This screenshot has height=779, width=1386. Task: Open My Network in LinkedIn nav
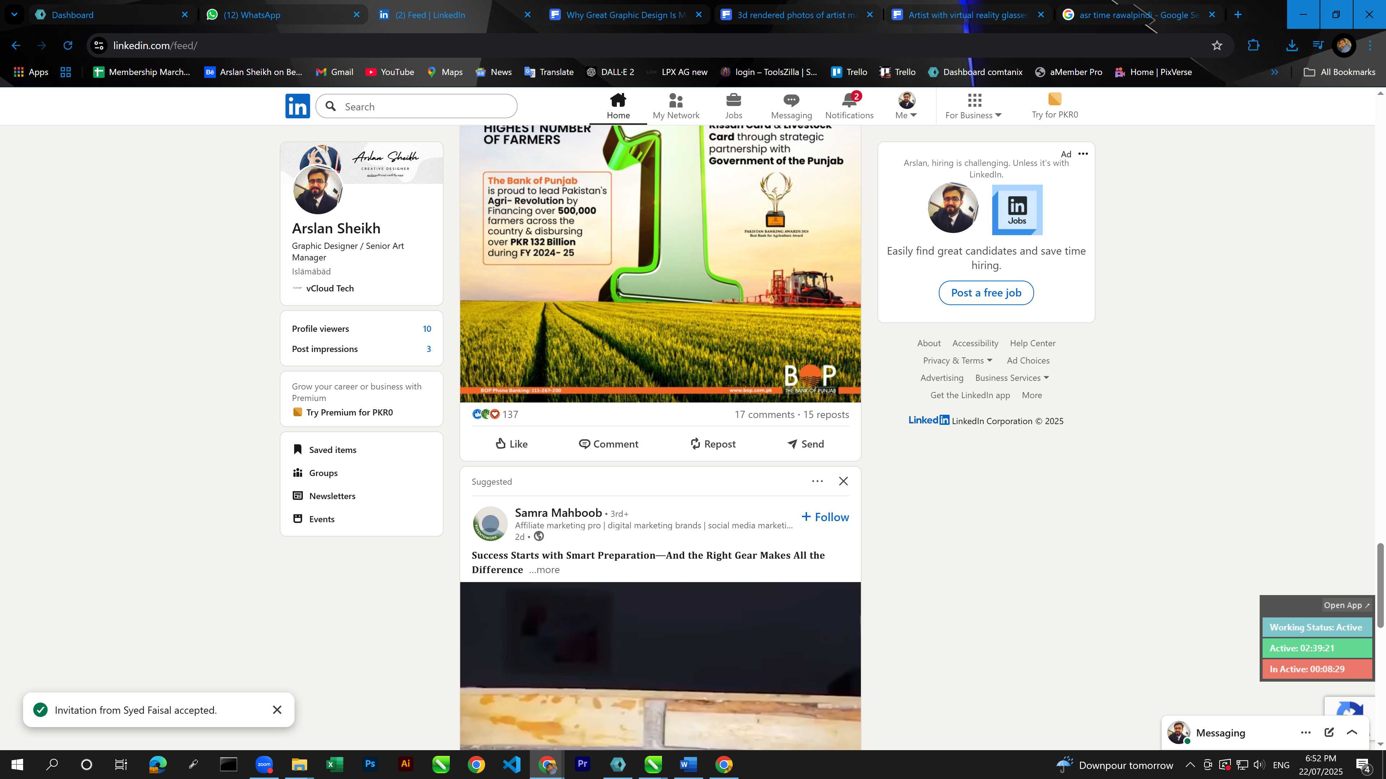(x=676, y=106)
